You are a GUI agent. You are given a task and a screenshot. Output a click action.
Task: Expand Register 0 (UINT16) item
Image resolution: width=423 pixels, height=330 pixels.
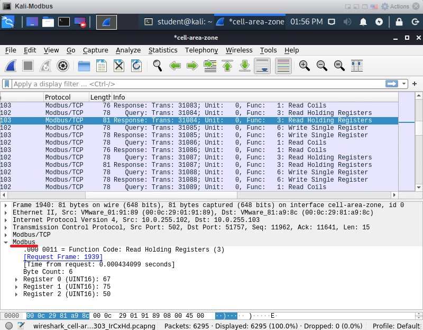click(16, 280)
